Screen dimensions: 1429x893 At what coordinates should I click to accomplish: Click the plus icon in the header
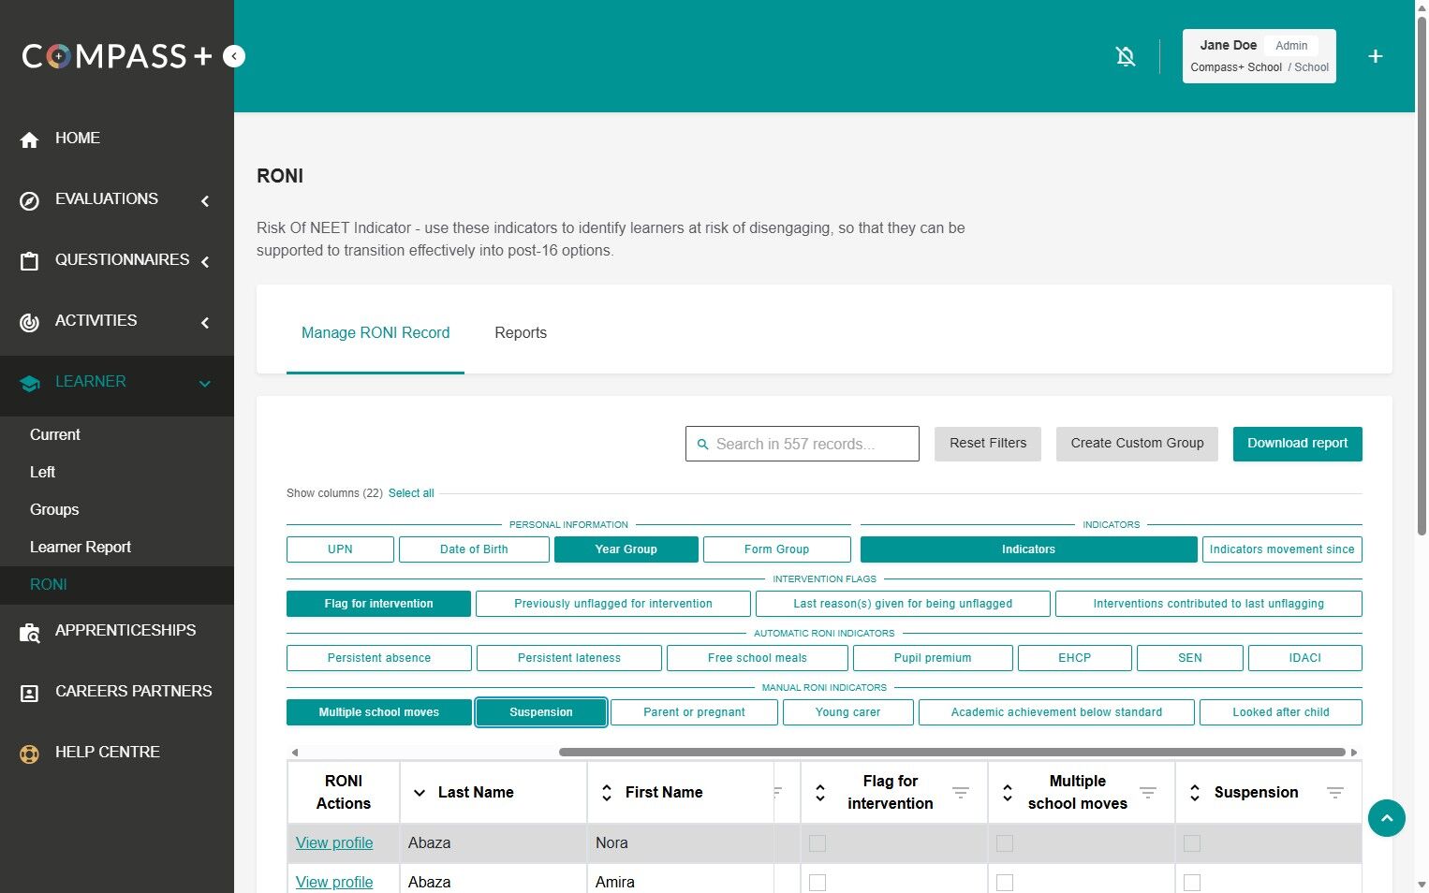tap(1375, 56)
